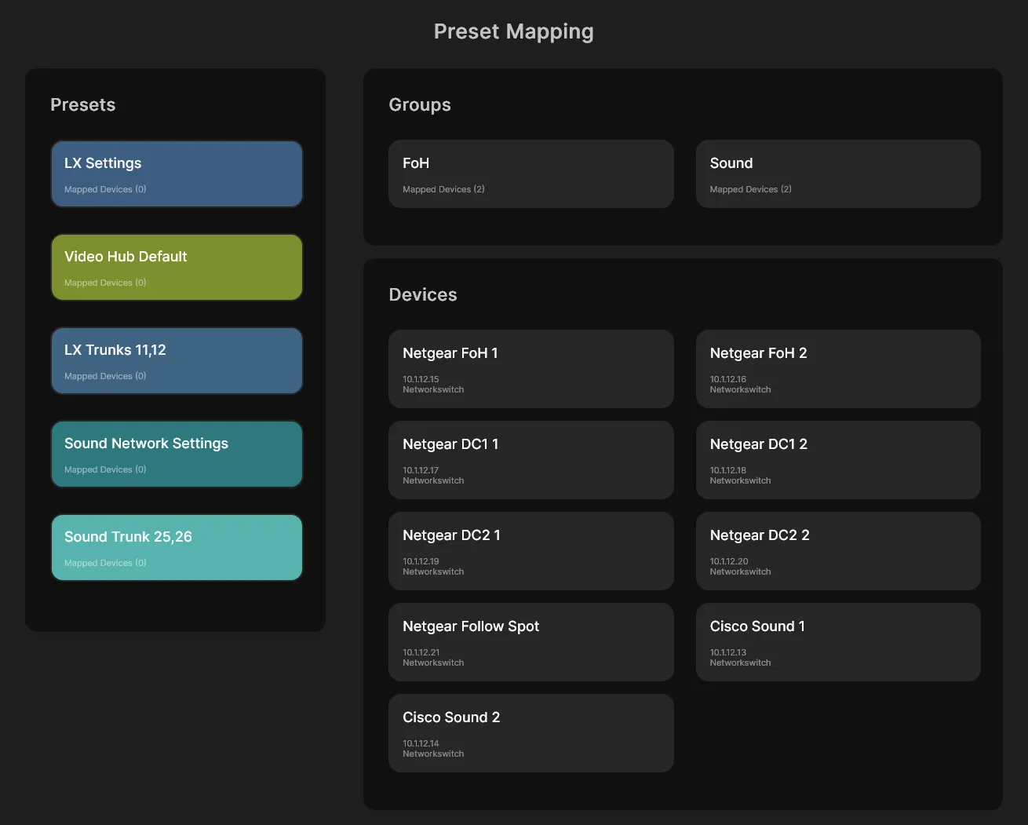Click IP address 10.1.12.21 on Follow Spot
The width and height of the screenshot is (1028, 825).
point(421,652)
